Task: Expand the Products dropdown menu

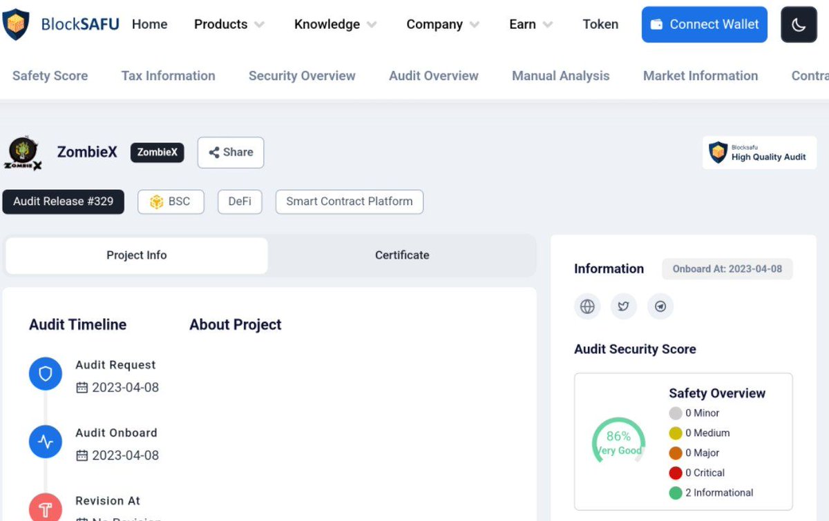Action: pyautogui.click(x=229, y=25)
